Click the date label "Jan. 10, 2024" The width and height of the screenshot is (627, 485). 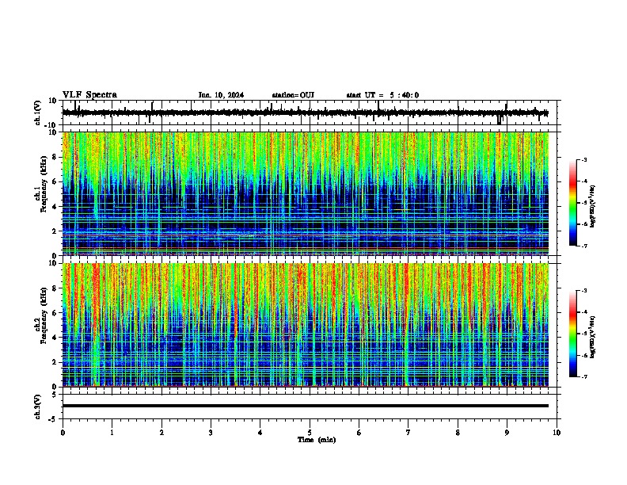click(221, 95)
